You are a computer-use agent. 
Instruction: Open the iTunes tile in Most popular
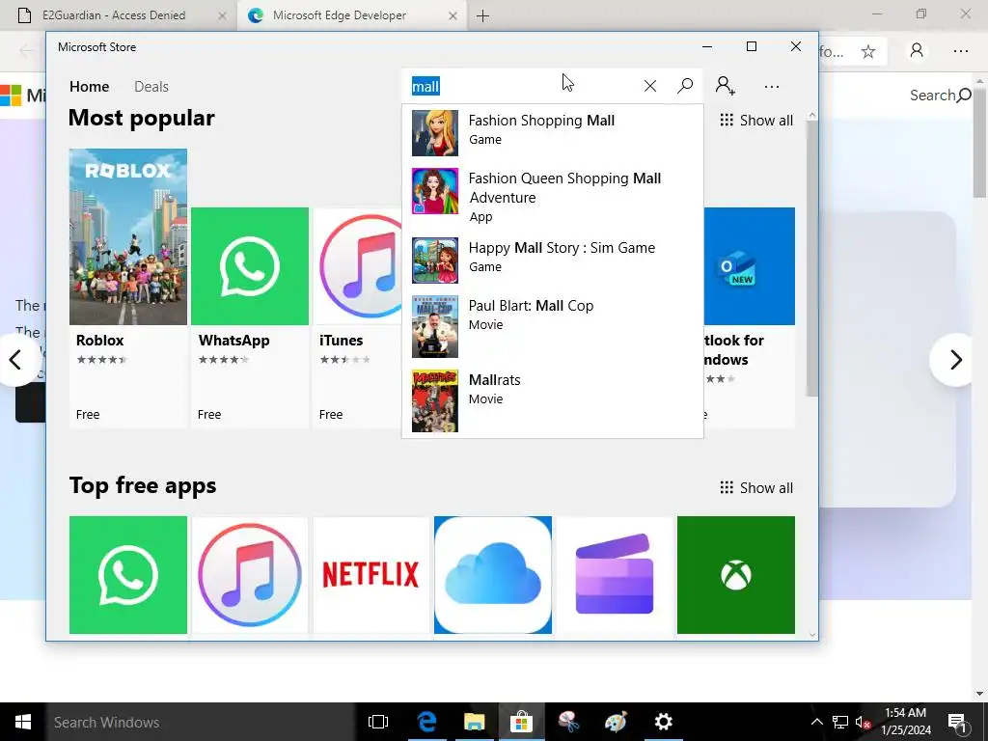pyautogui.click(x=357, y=317)
